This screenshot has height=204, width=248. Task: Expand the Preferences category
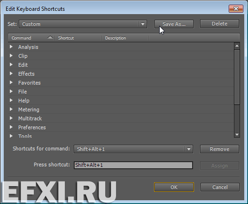tap(11, 127)
